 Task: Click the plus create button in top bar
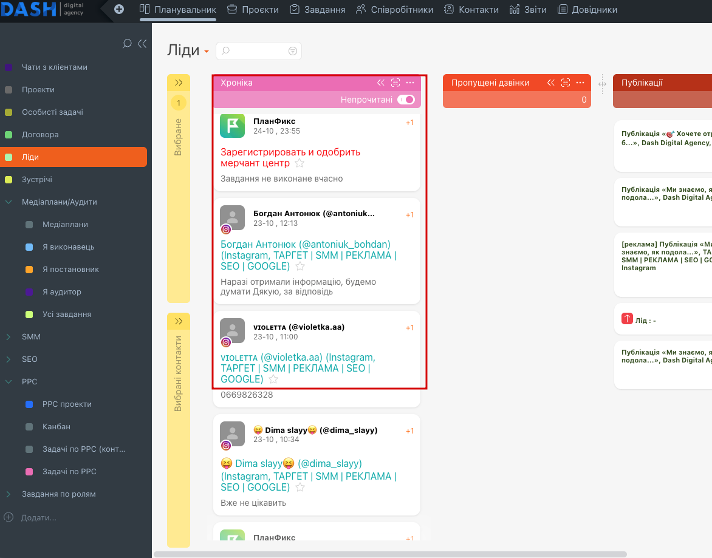coord(119,9)
